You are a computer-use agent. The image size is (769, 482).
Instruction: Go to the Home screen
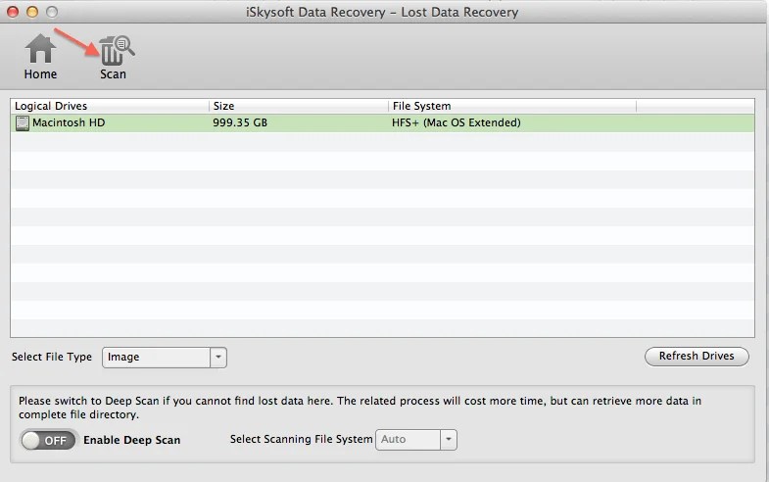point(40,56)
